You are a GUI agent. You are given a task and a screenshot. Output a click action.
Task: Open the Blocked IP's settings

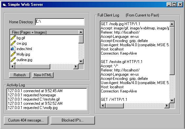73,120
